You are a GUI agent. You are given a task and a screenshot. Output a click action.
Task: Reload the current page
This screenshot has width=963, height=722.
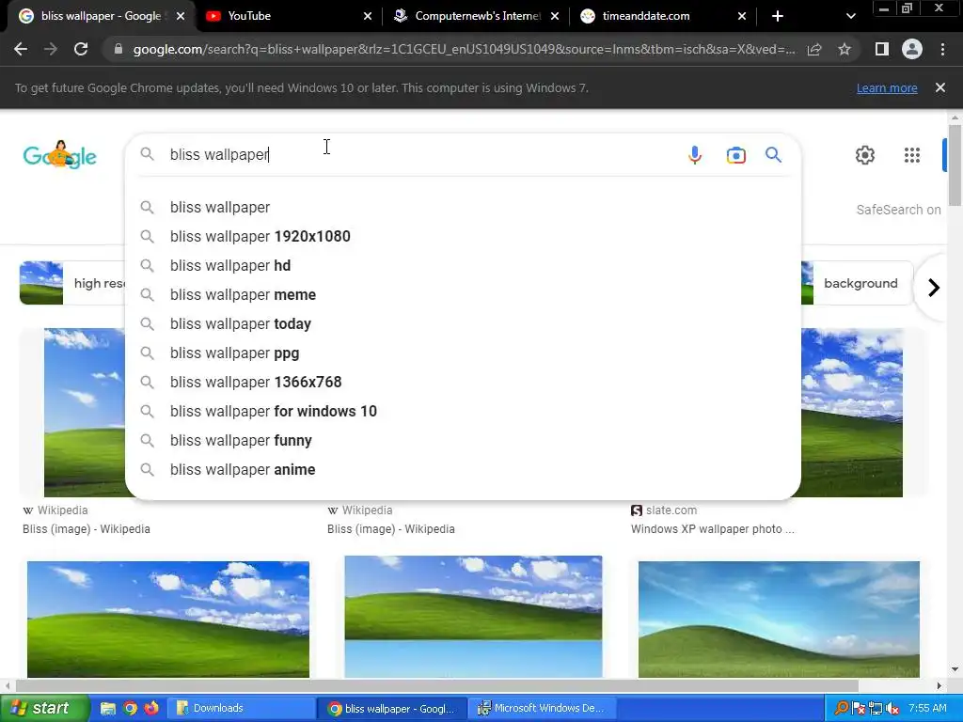pos(81,49)
